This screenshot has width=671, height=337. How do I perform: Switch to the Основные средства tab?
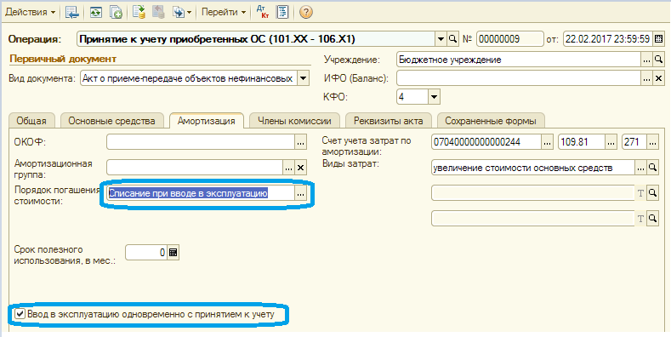111,121
